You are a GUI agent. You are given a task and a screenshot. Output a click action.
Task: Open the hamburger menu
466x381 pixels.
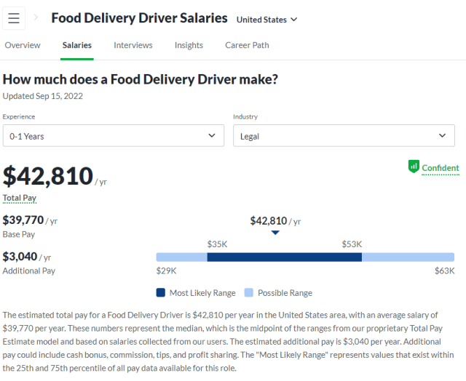coord(14,18)
